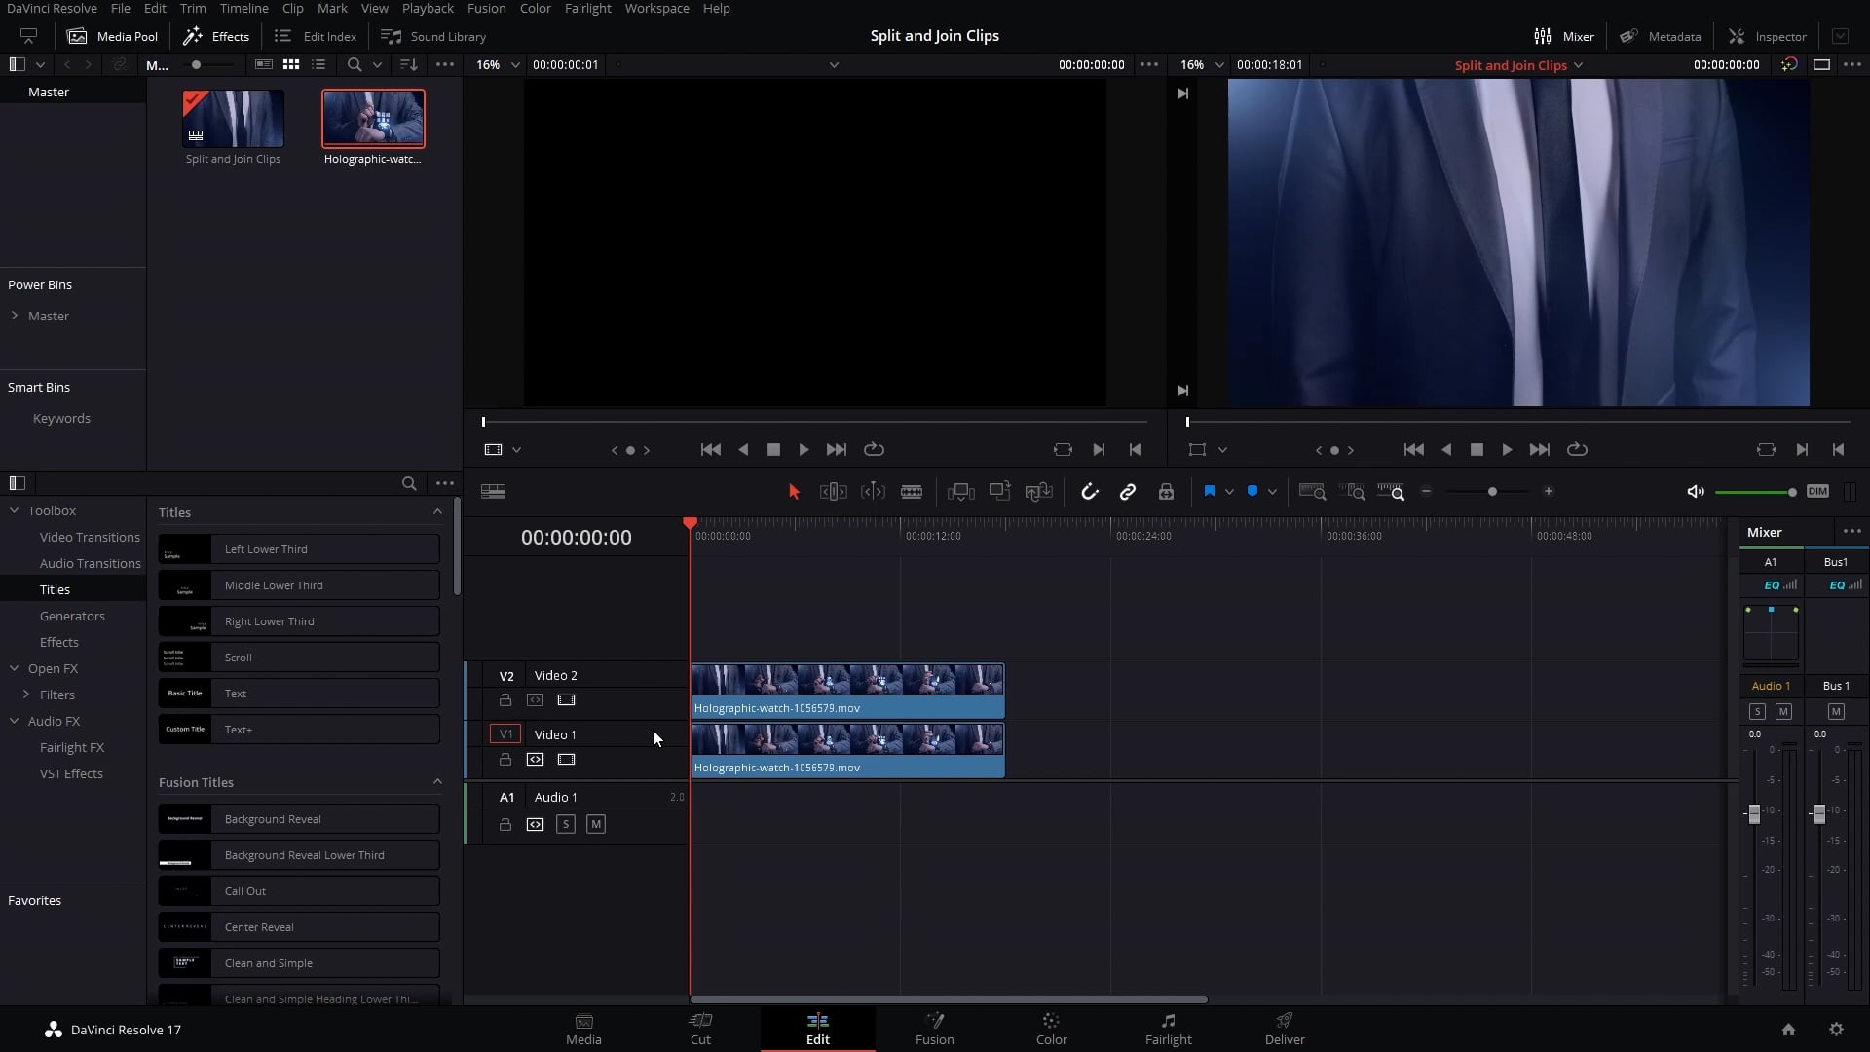Toggle the position lock icon
Screen dimensions: 1870x1052
[x=1166, y=492]
